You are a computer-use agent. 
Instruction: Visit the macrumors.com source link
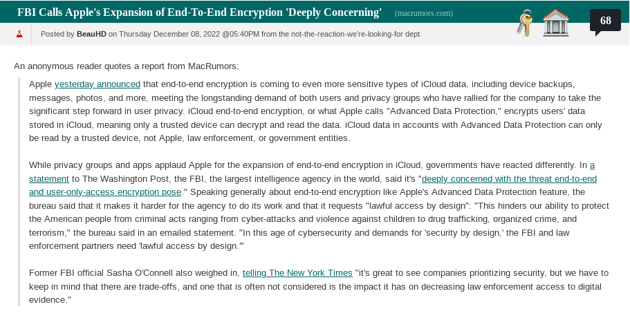[423, 13]
